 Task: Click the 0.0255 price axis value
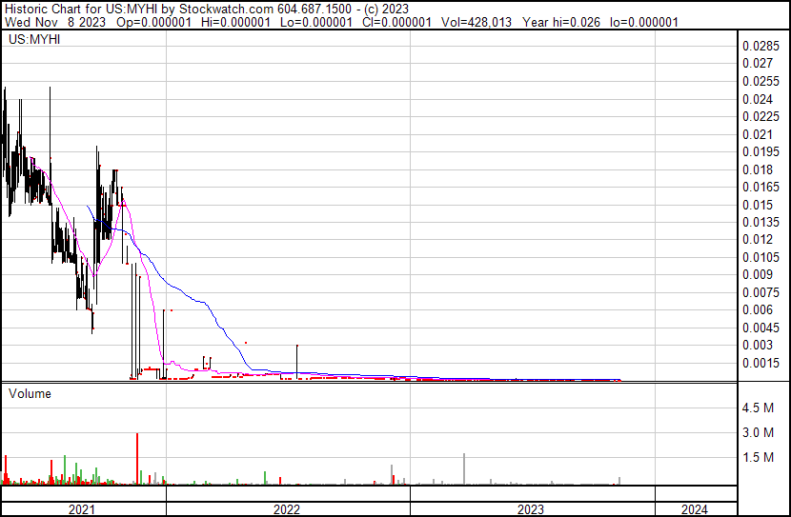(x=761, y=81)
